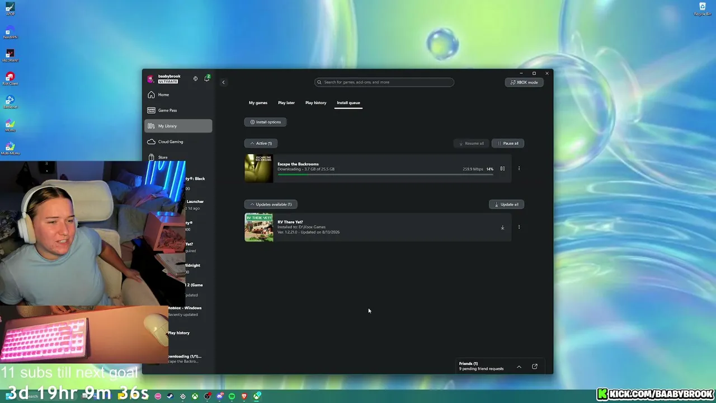Viewport: 716px width, 403px height.
Task: Open the Battle.net desktop shortcut
Action: coord(10,101)
